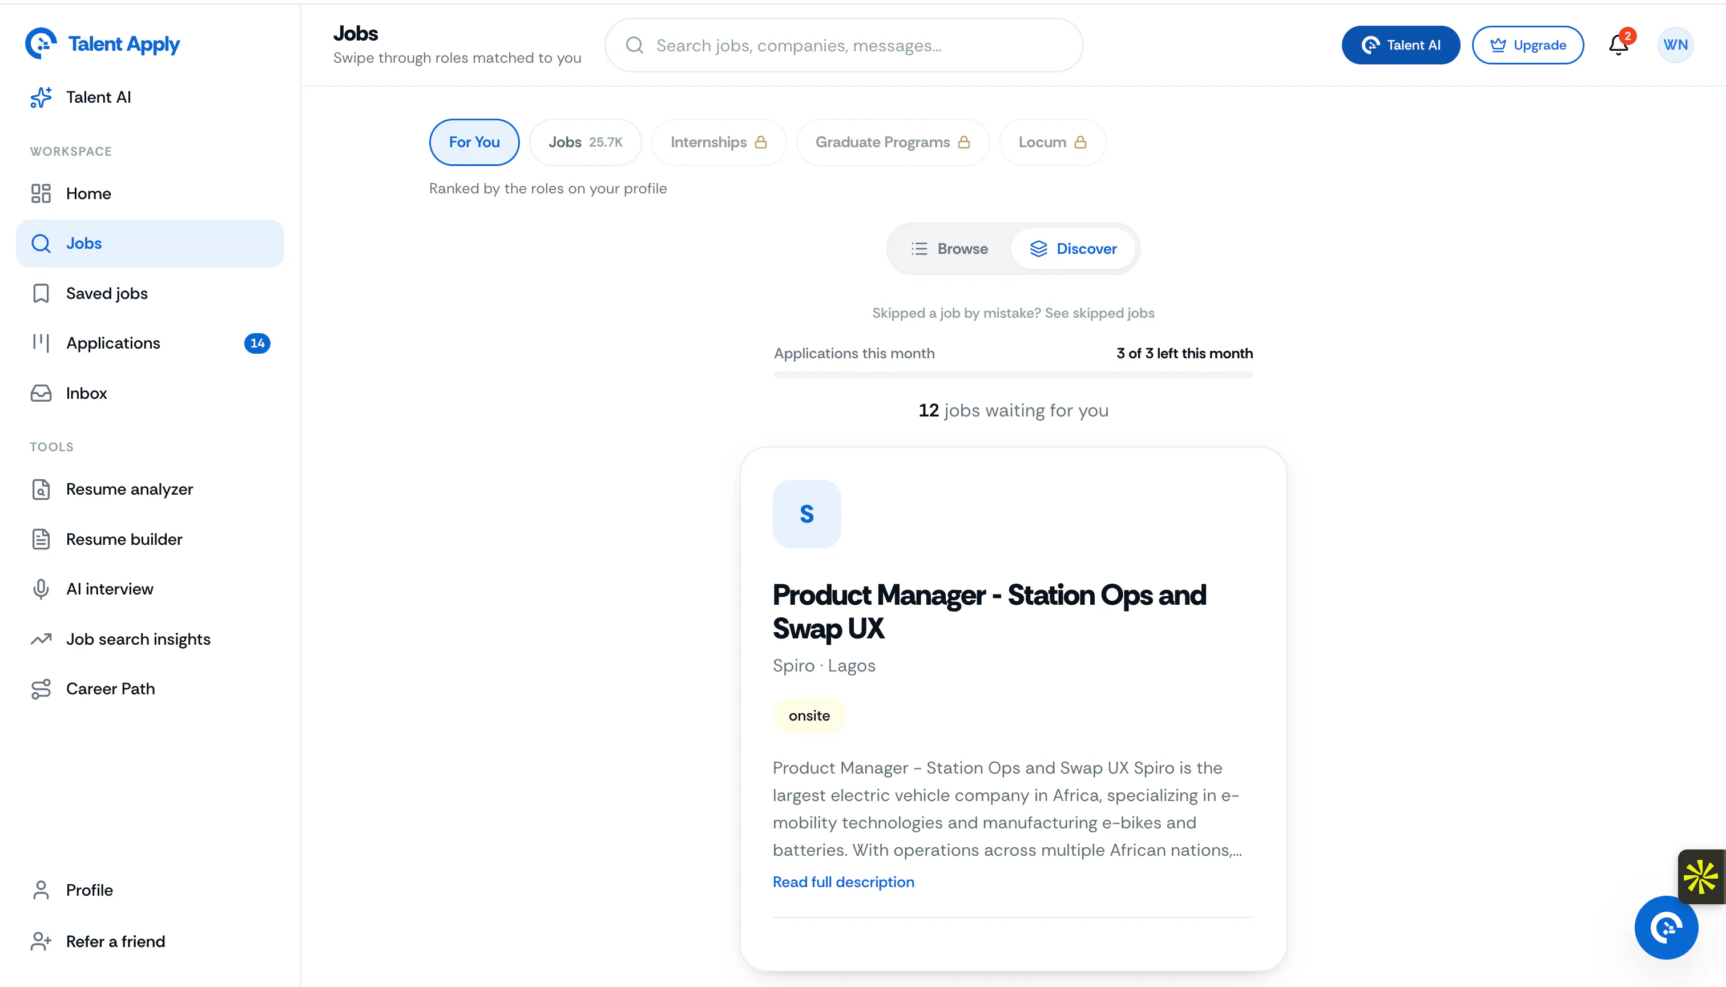This screenshot has width=1726, height=987.
Task: Click the 'Applications this month' label
Action: 854,353
